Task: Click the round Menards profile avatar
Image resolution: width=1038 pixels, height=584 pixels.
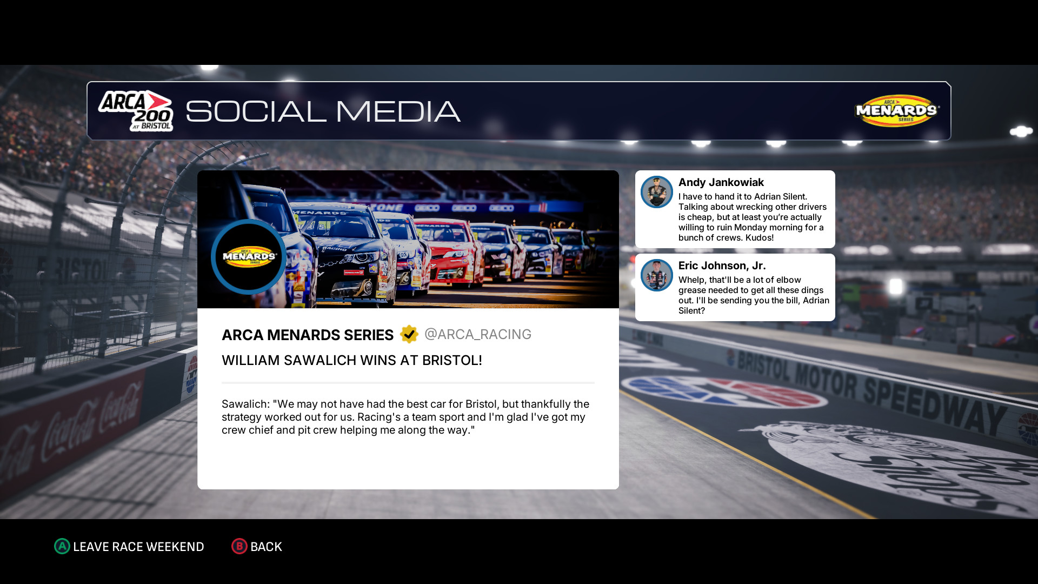Action: coord(249,256)
